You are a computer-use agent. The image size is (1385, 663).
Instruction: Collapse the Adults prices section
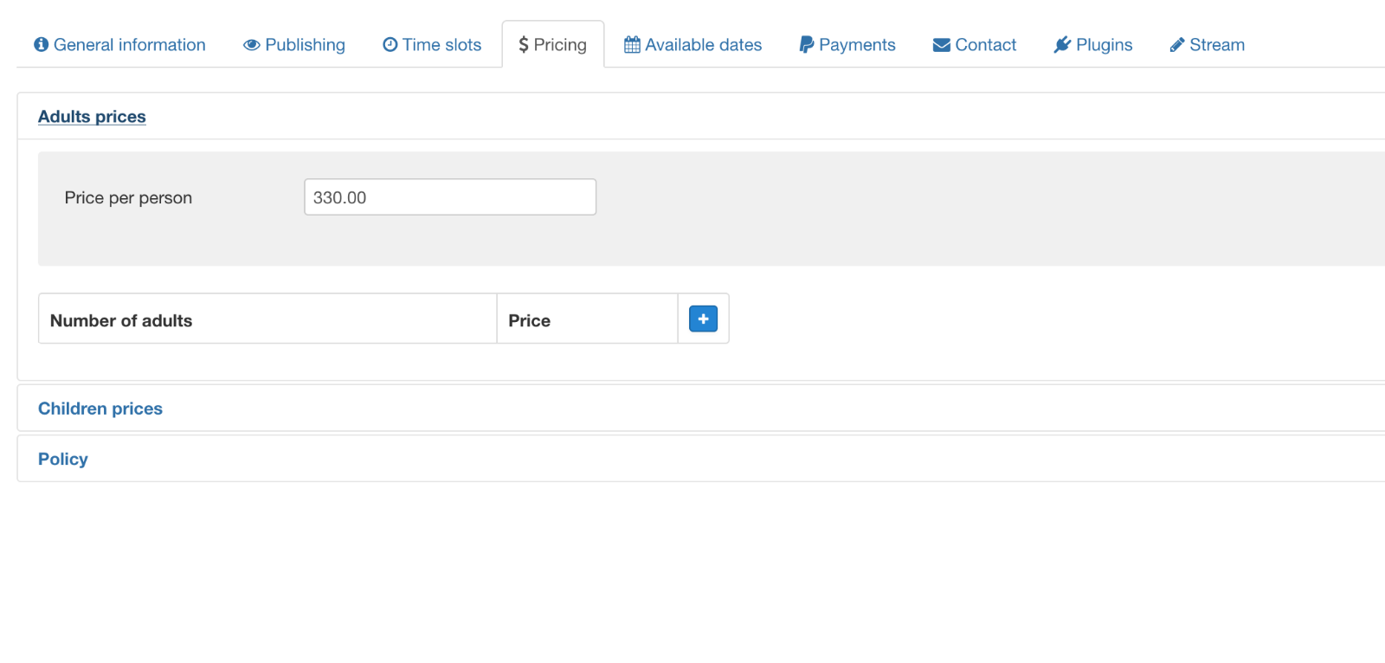[x=92, y=117]
